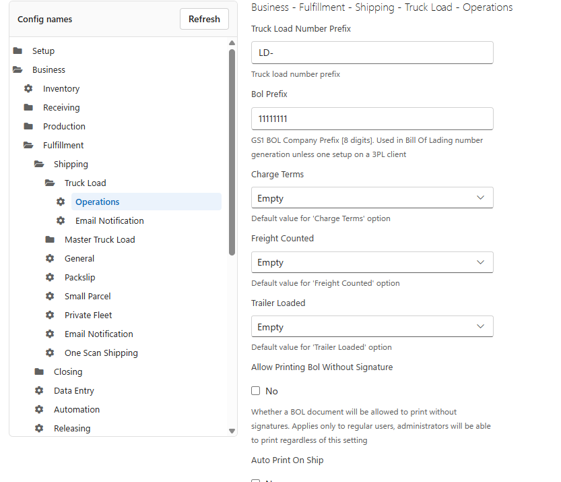Click the gear icon beside Data Entry

point(39,391)
